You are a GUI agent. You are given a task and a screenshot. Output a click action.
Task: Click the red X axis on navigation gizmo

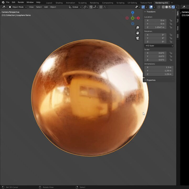pos(138,18)
